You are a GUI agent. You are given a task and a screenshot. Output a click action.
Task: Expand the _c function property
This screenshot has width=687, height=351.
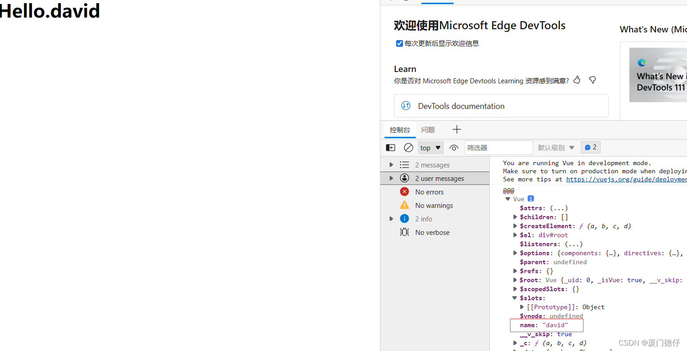tap(515, 343)
